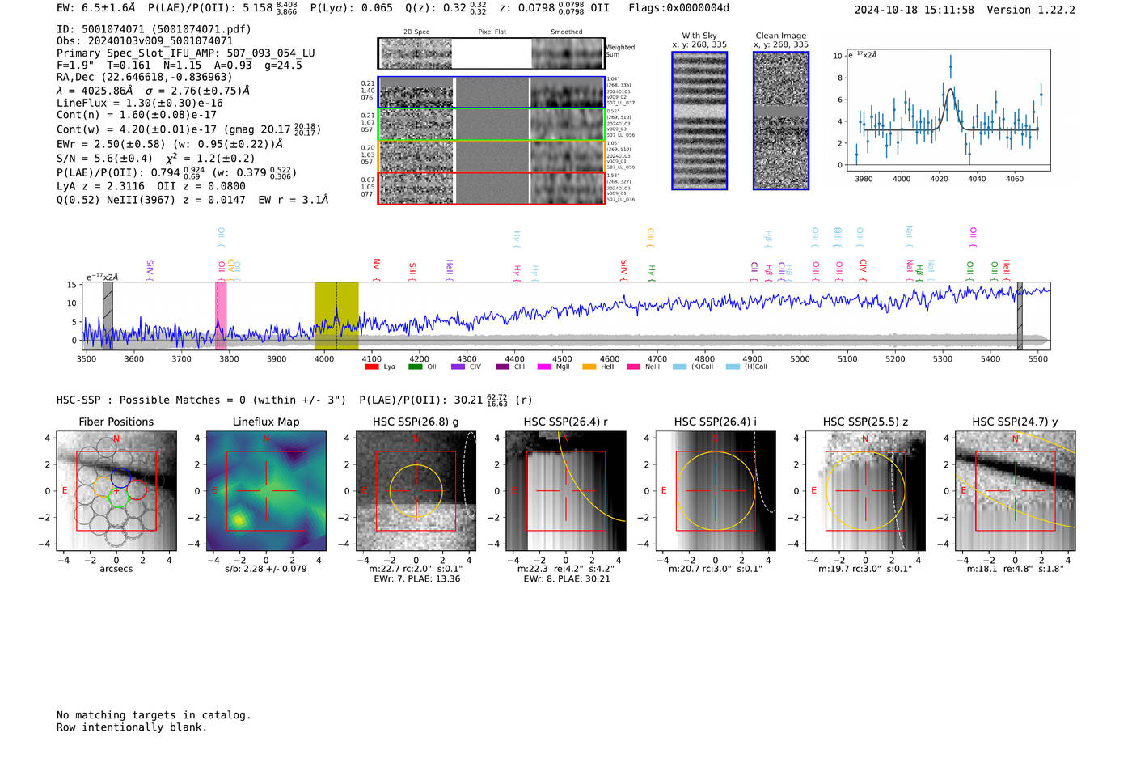Select the orange-bordered fiber spectrum row
This screenshot has width=1132, height=771.
pos(491,156)
